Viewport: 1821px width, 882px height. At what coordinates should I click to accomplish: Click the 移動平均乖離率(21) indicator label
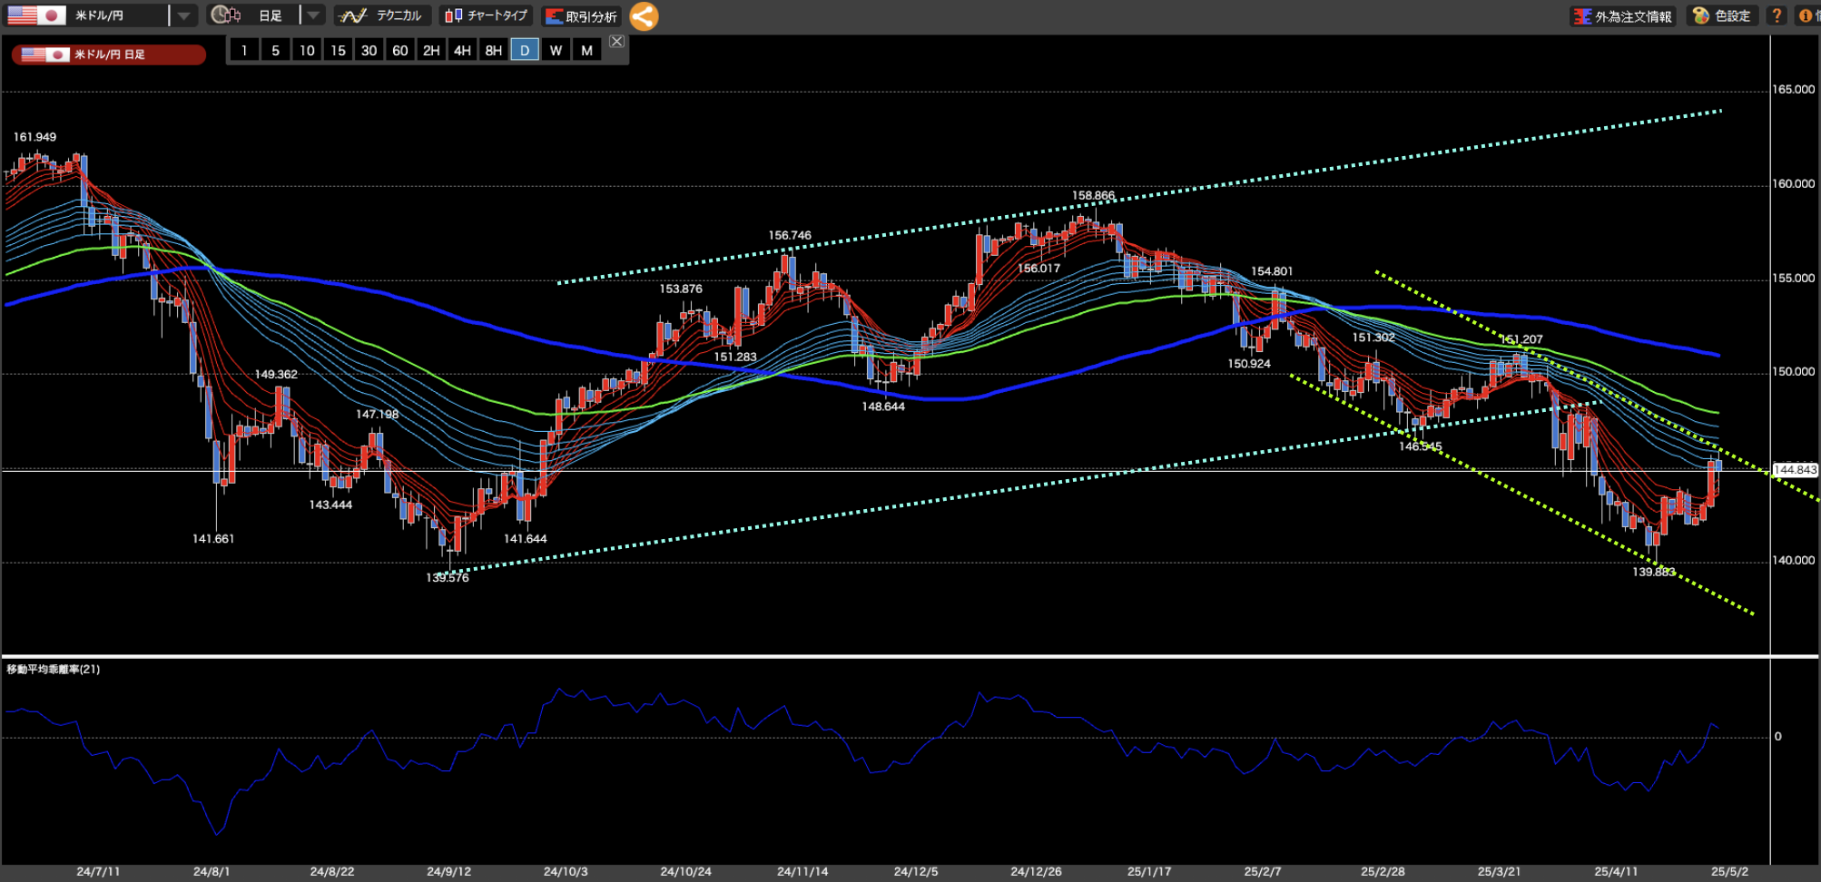[54, 670]
